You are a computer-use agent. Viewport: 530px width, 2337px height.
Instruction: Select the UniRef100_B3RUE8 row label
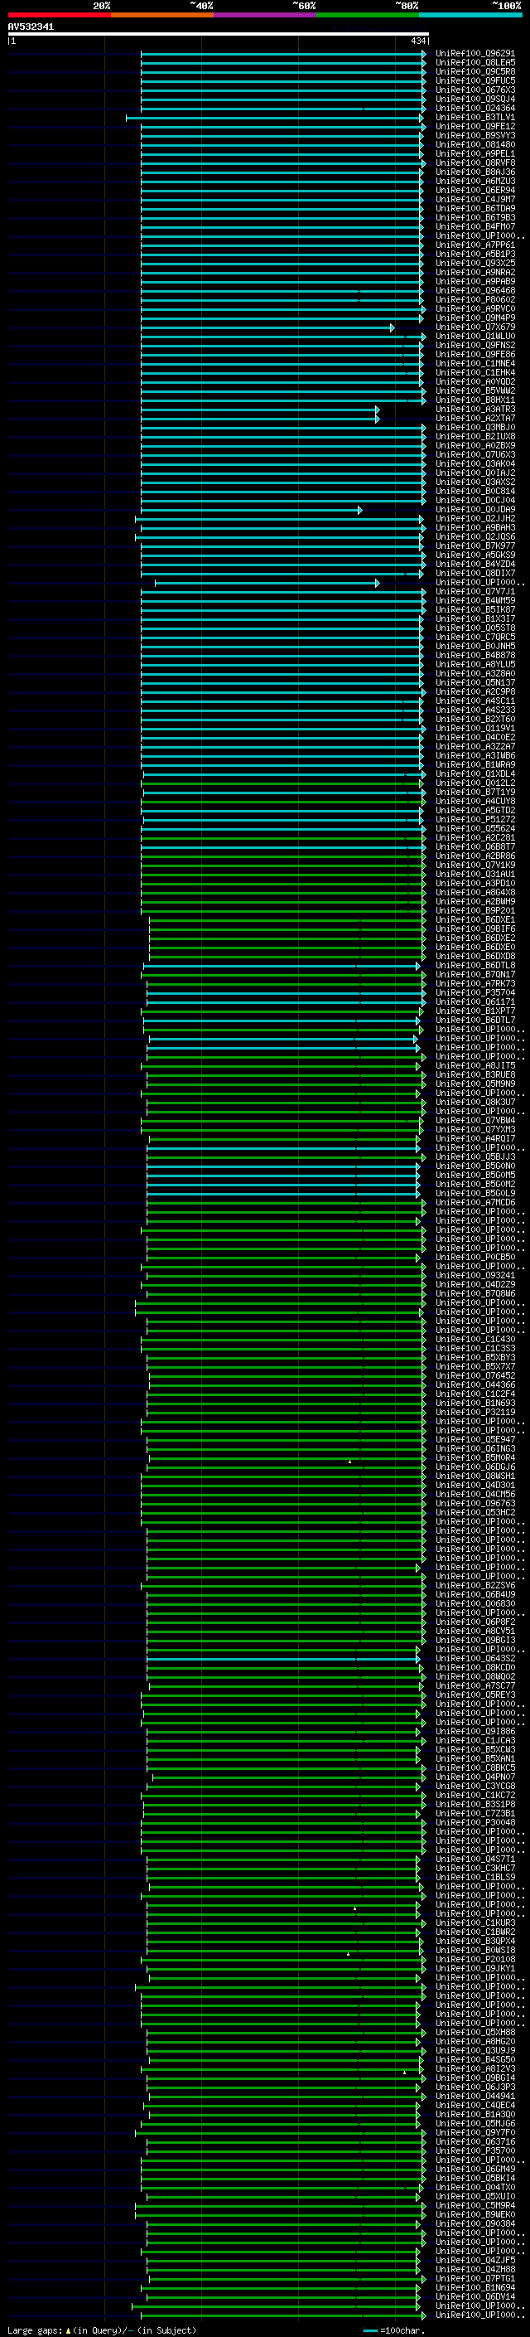click(x=475, y=1075)
